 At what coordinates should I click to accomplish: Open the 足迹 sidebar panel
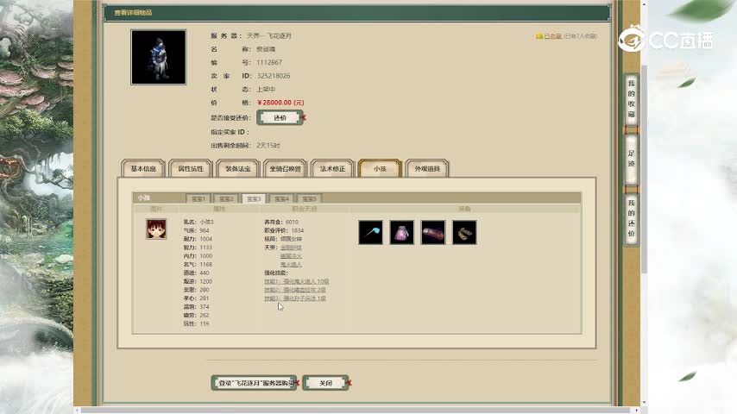(631, 158)
